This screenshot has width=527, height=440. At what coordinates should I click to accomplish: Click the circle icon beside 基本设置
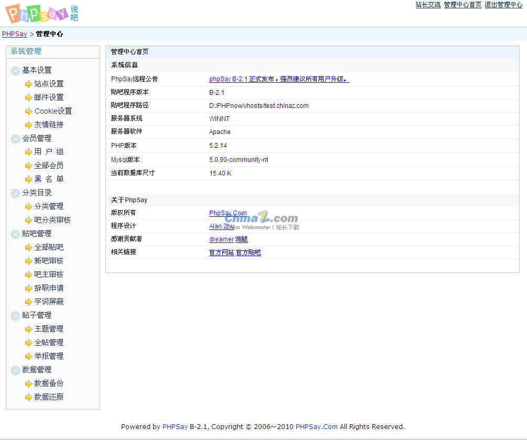click(x=15, y=71)
